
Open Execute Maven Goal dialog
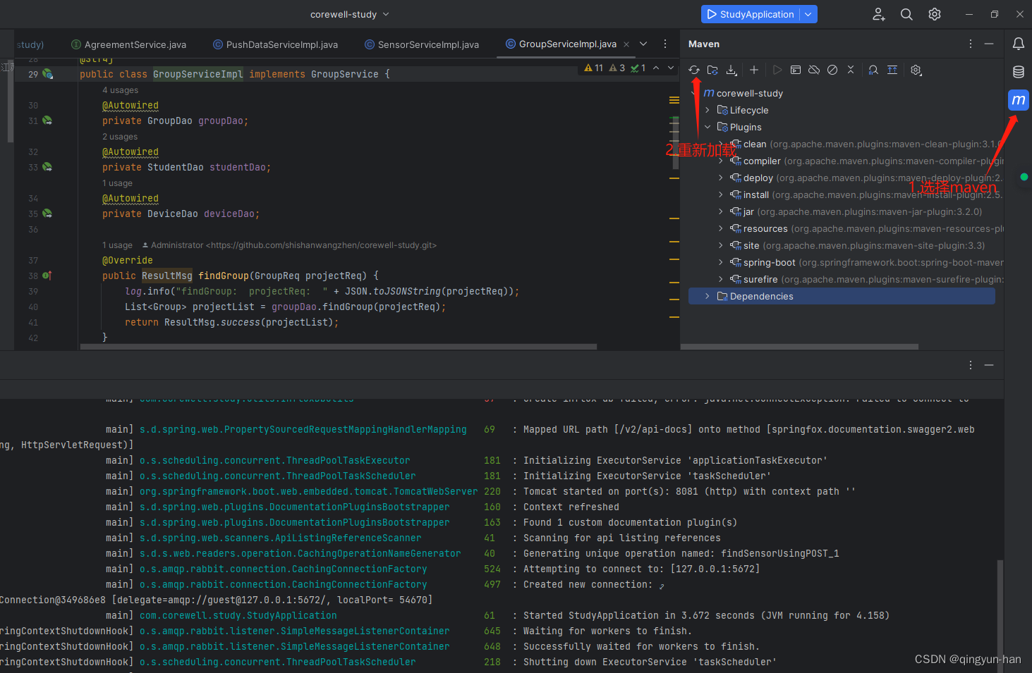pos(796,70)
